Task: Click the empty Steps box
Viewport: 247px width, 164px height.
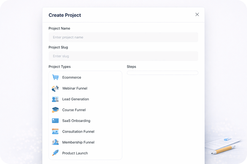Action: click(162, 73)
